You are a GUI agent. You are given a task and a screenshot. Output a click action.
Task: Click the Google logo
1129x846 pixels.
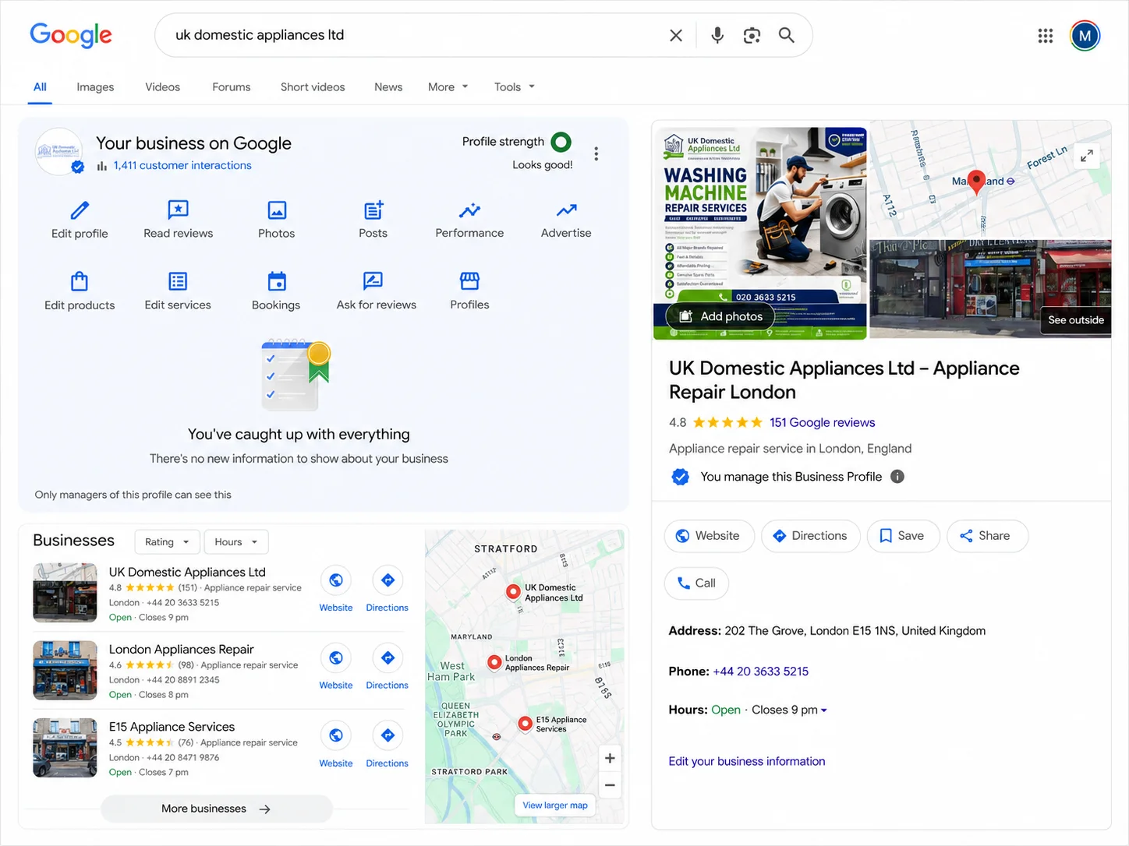(71, 35)
